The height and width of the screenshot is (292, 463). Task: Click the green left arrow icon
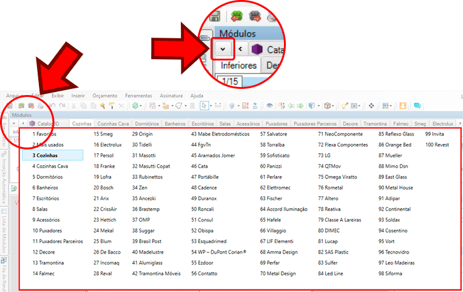click(291, 106)
